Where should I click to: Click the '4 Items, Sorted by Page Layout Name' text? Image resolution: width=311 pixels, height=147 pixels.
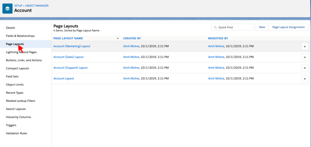pos(77,31)
